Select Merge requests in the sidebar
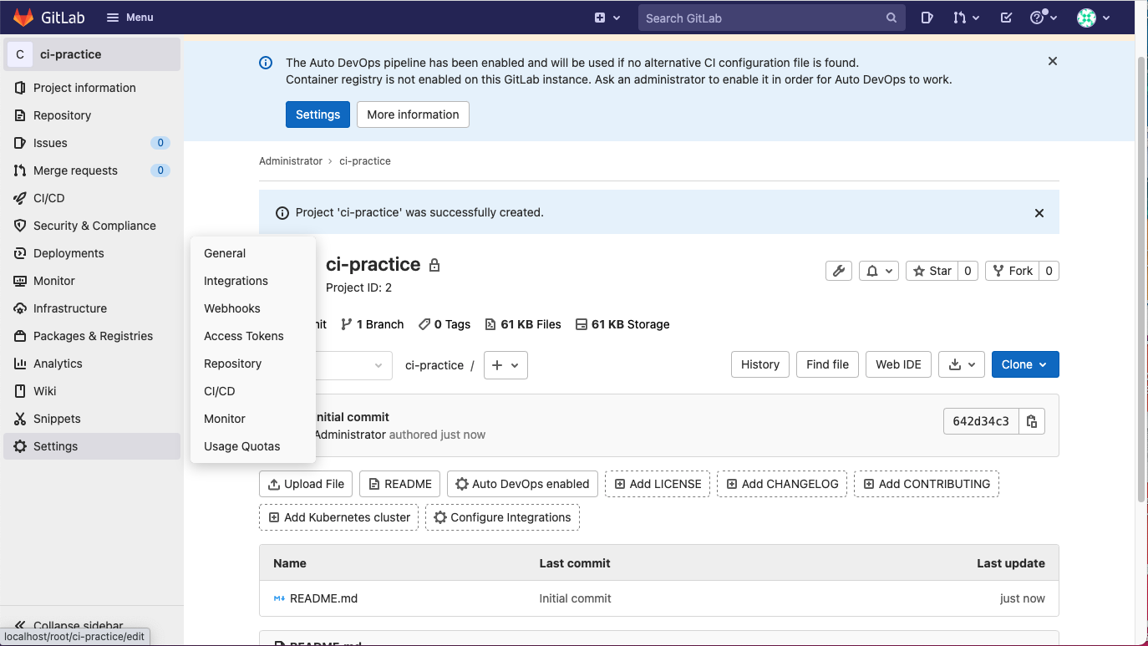Viewport: 1148px width, 646px height. (75, 170)
